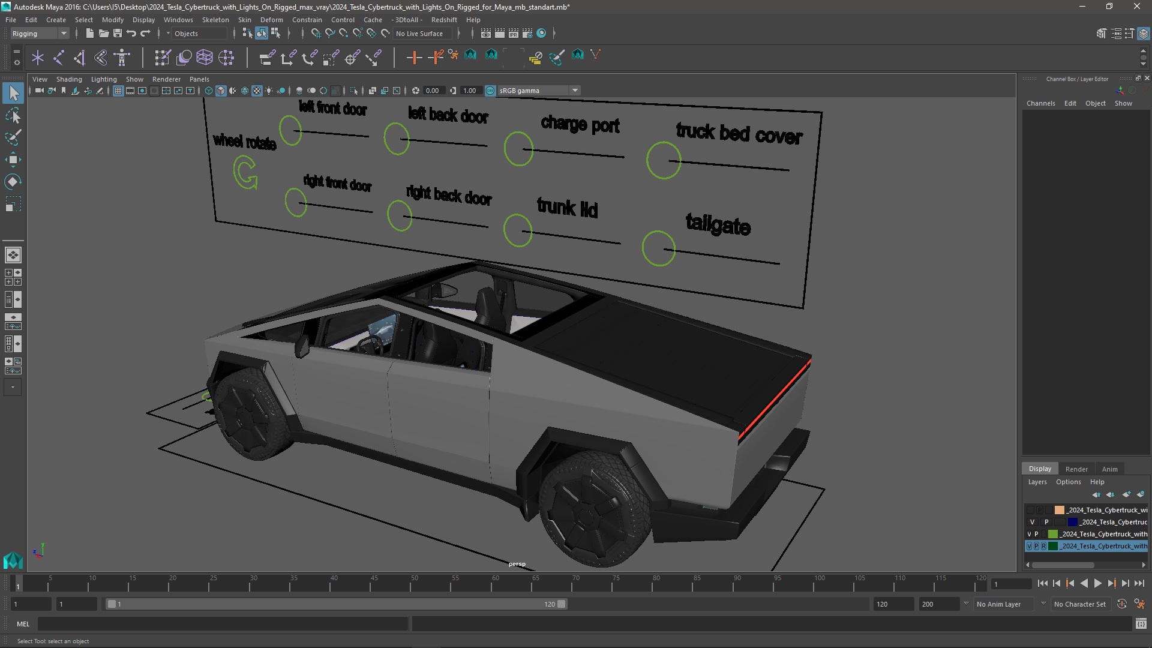
Task: Switch to the Render layer tab
Action: click(1076, 469)
